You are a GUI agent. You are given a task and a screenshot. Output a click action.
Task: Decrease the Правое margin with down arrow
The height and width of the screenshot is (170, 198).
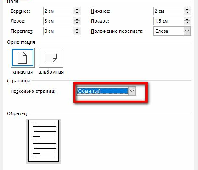click(187, 23)
